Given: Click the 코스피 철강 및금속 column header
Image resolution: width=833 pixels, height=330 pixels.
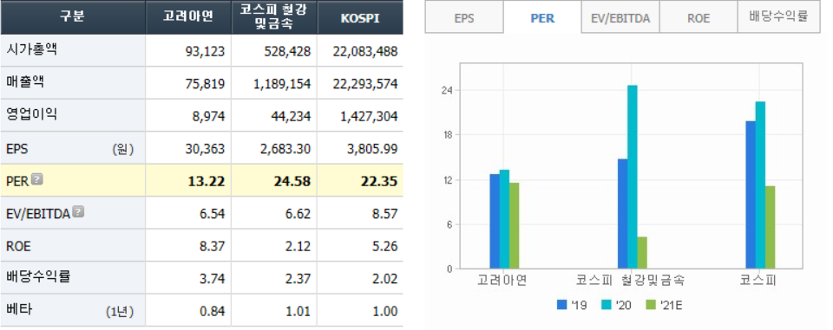Looking at the screenshot, I should tap(275, 17).
